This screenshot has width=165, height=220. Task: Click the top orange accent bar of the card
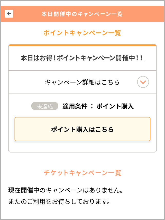(82, 45)
